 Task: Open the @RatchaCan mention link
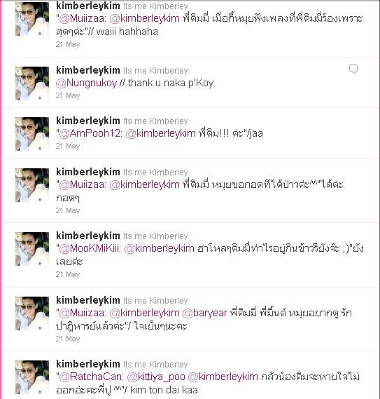click(91, 377)
